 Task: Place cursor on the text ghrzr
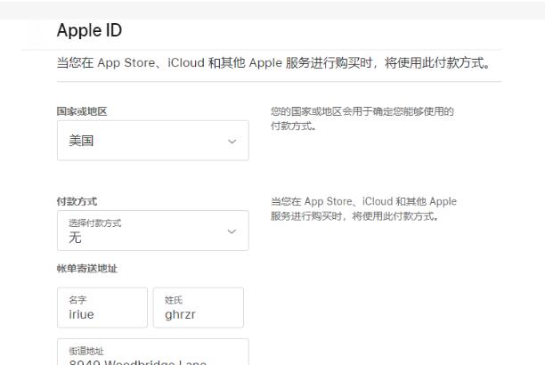point(181,314)
